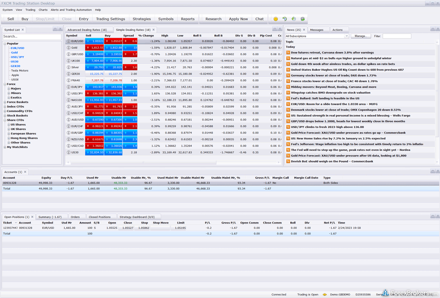Image resolution: width=440 pixels, height=298 pixels.
Task: Click the yellow smiley icon in the toolbar
Action: (276, 19)
